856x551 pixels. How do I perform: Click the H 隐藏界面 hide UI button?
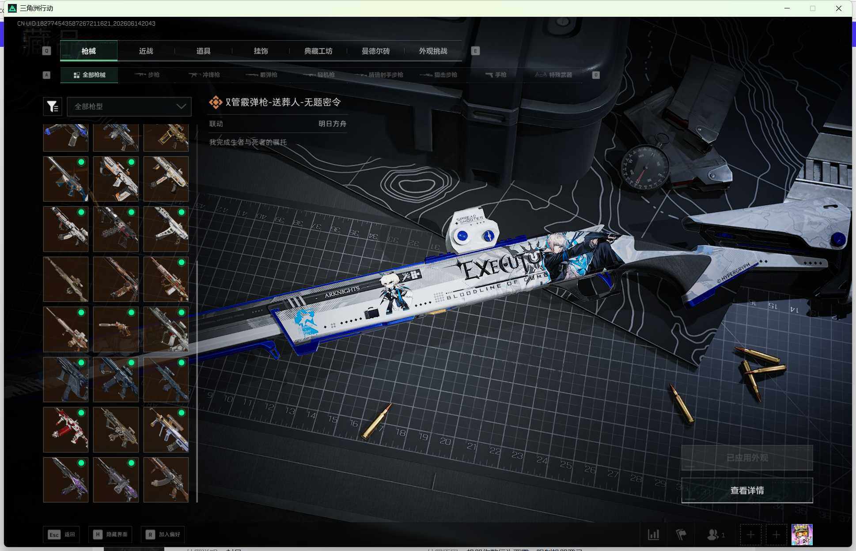[110, 535]
